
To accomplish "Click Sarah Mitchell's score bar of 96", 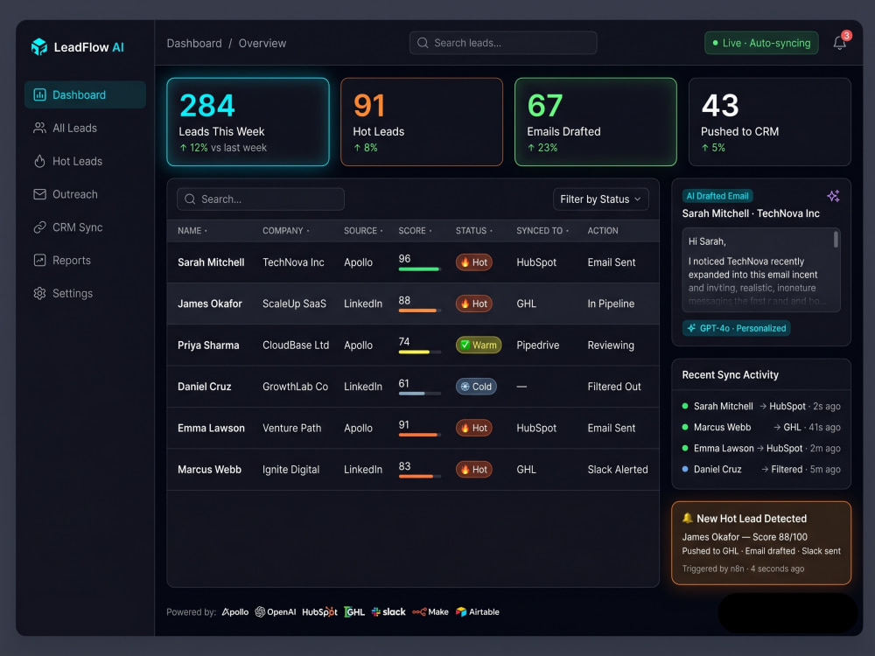I will click(x=420, y=269).
